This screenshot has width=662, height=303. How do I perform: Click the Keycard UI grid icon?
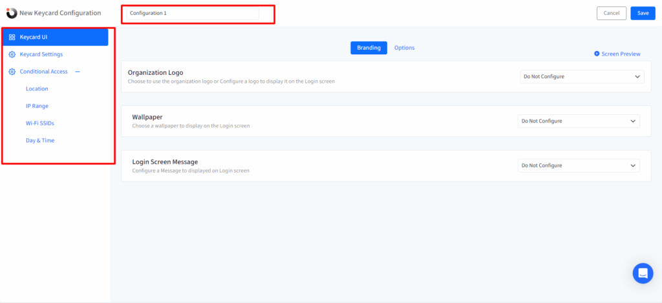12,37
